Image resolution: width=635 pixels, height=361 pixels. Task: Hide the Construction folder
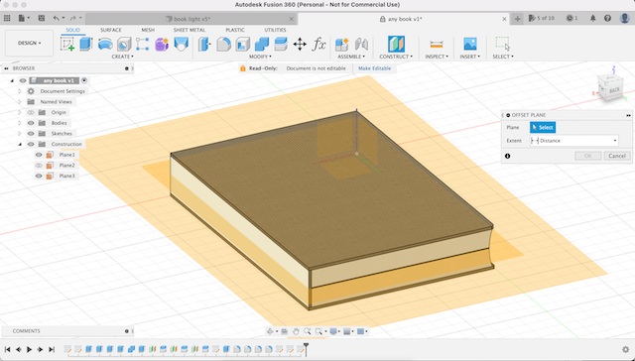[x=31, y=144]
